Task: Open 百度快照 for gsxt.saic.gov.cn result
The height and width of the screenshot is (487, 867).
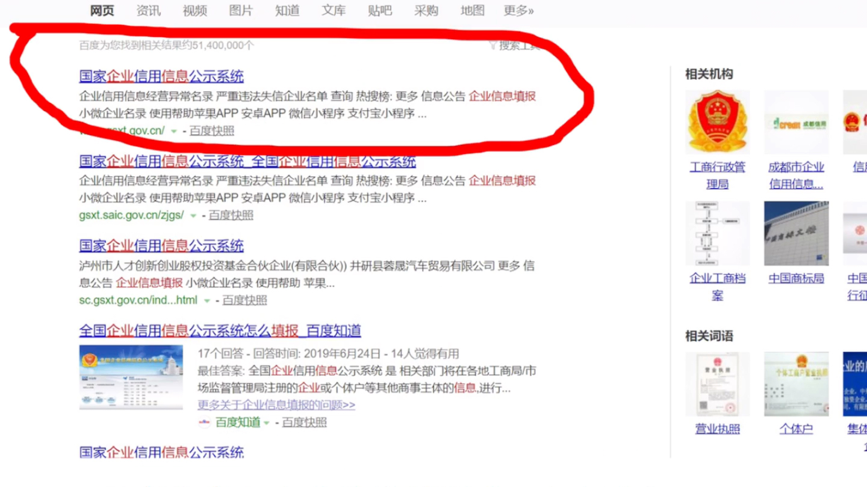Action: click(x=231, y=215)
